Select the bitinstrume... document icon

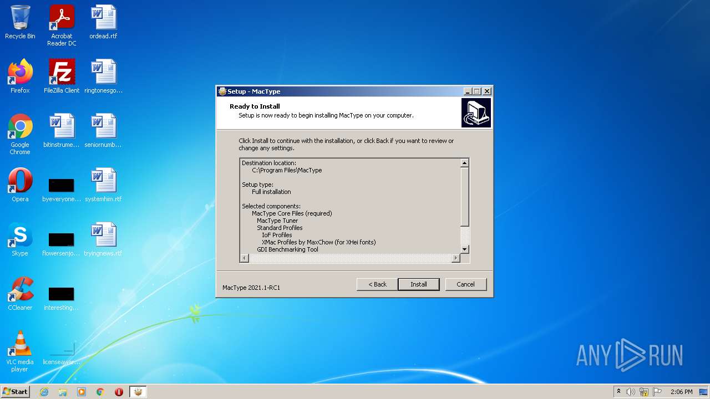pyautogui.click(x=62, y=131)
